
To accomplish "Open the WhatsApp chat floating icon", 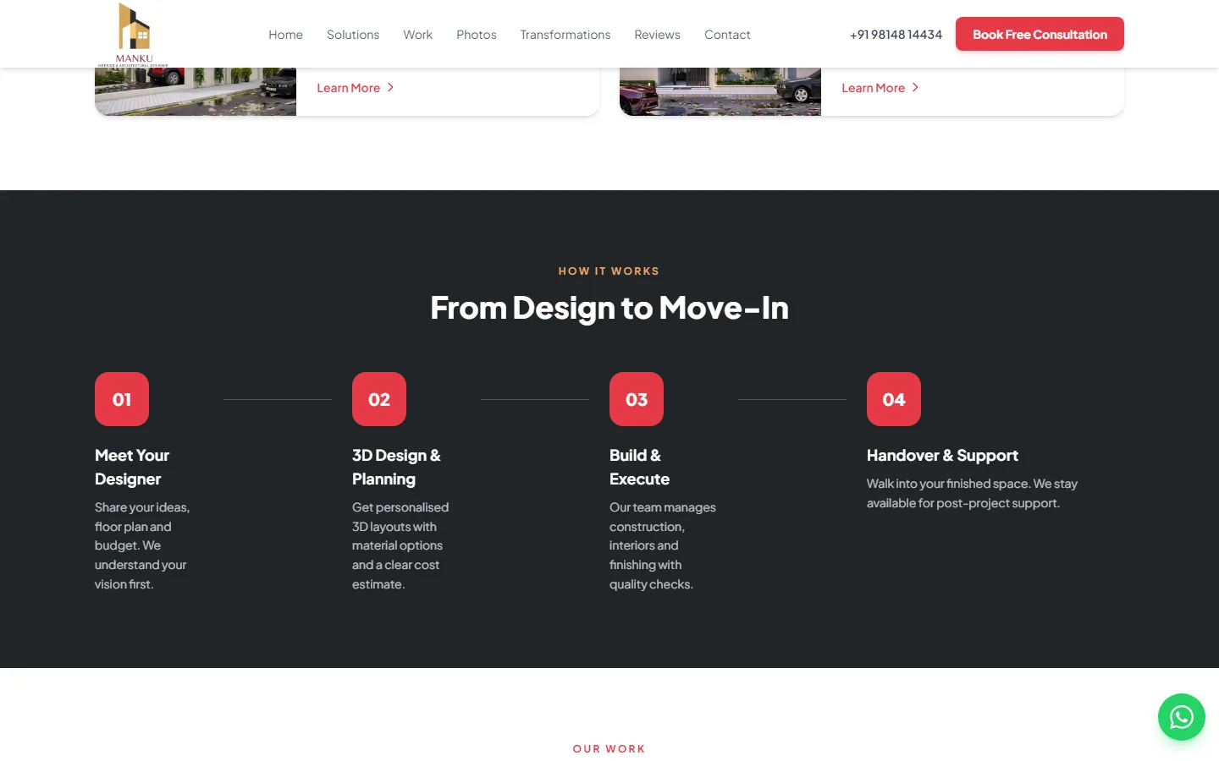I will coord(1181,717).
